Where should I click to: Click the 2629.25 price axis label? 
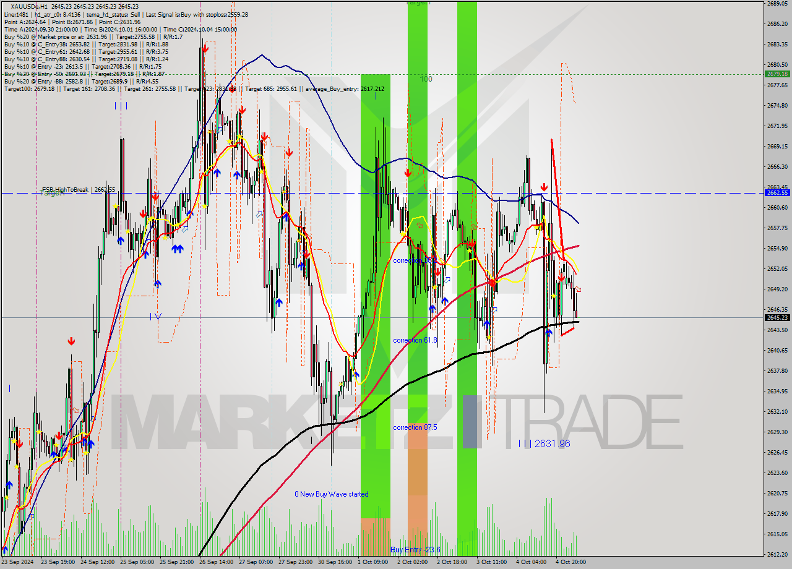777,432
